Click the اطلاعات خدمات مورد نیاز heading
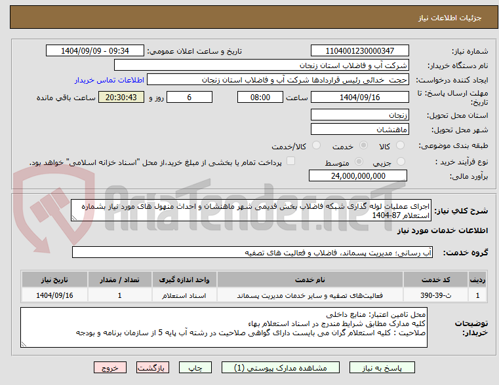Viewport: 499px width, 385px height. pyautogui.click(x=443, y=230)
